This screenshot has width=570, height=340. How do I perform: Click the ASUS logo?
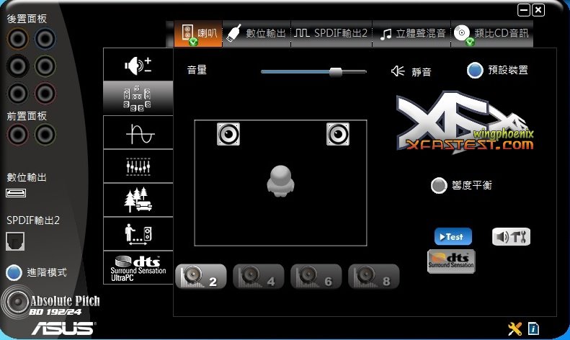[x=63, y=328]
